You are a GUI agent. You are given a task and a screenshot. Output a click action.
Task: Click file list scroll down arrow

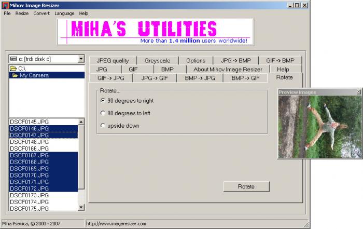tap(81, 207)
